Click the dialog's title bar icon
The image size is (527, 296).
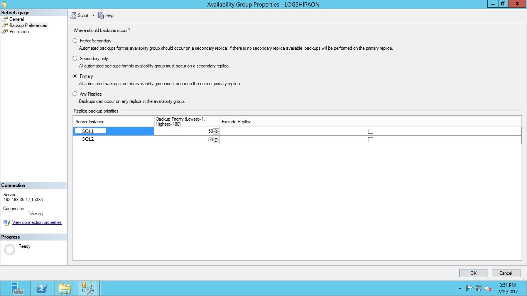pos(4,5)
